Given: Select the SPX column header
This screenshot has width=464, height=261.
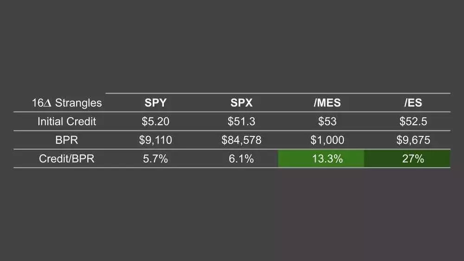Looking at the screenshot, I should pyautogui.click(x=241, y=103).
